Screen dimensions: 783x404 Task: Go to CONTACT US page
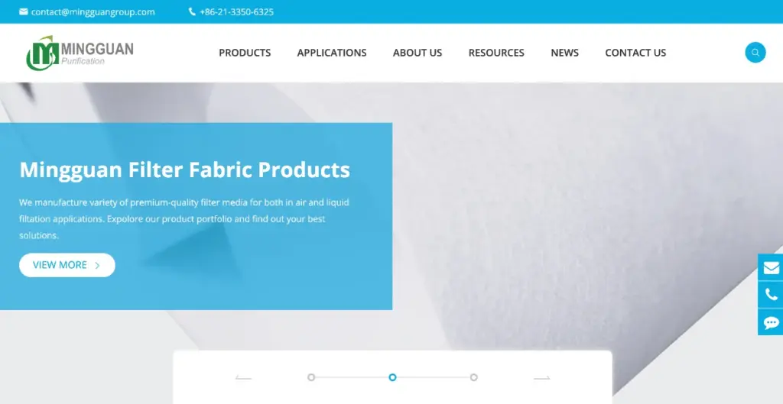[635, 53]
